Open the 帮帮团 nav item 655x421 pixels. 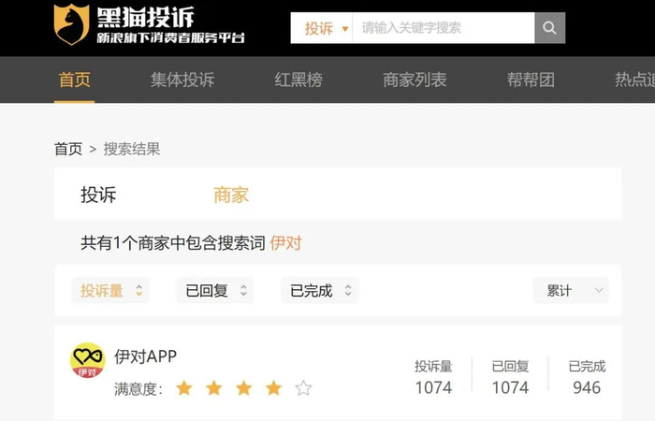tap(531, 80)
